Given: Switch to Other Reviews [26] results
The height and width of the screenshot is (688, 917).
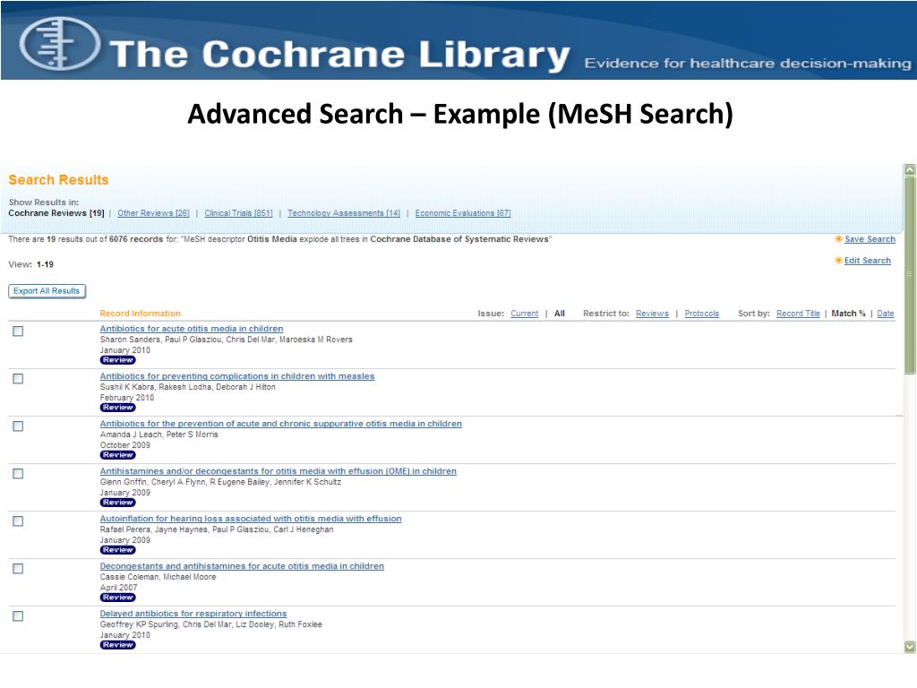Looking at the screenshot, I should (153, 213).
